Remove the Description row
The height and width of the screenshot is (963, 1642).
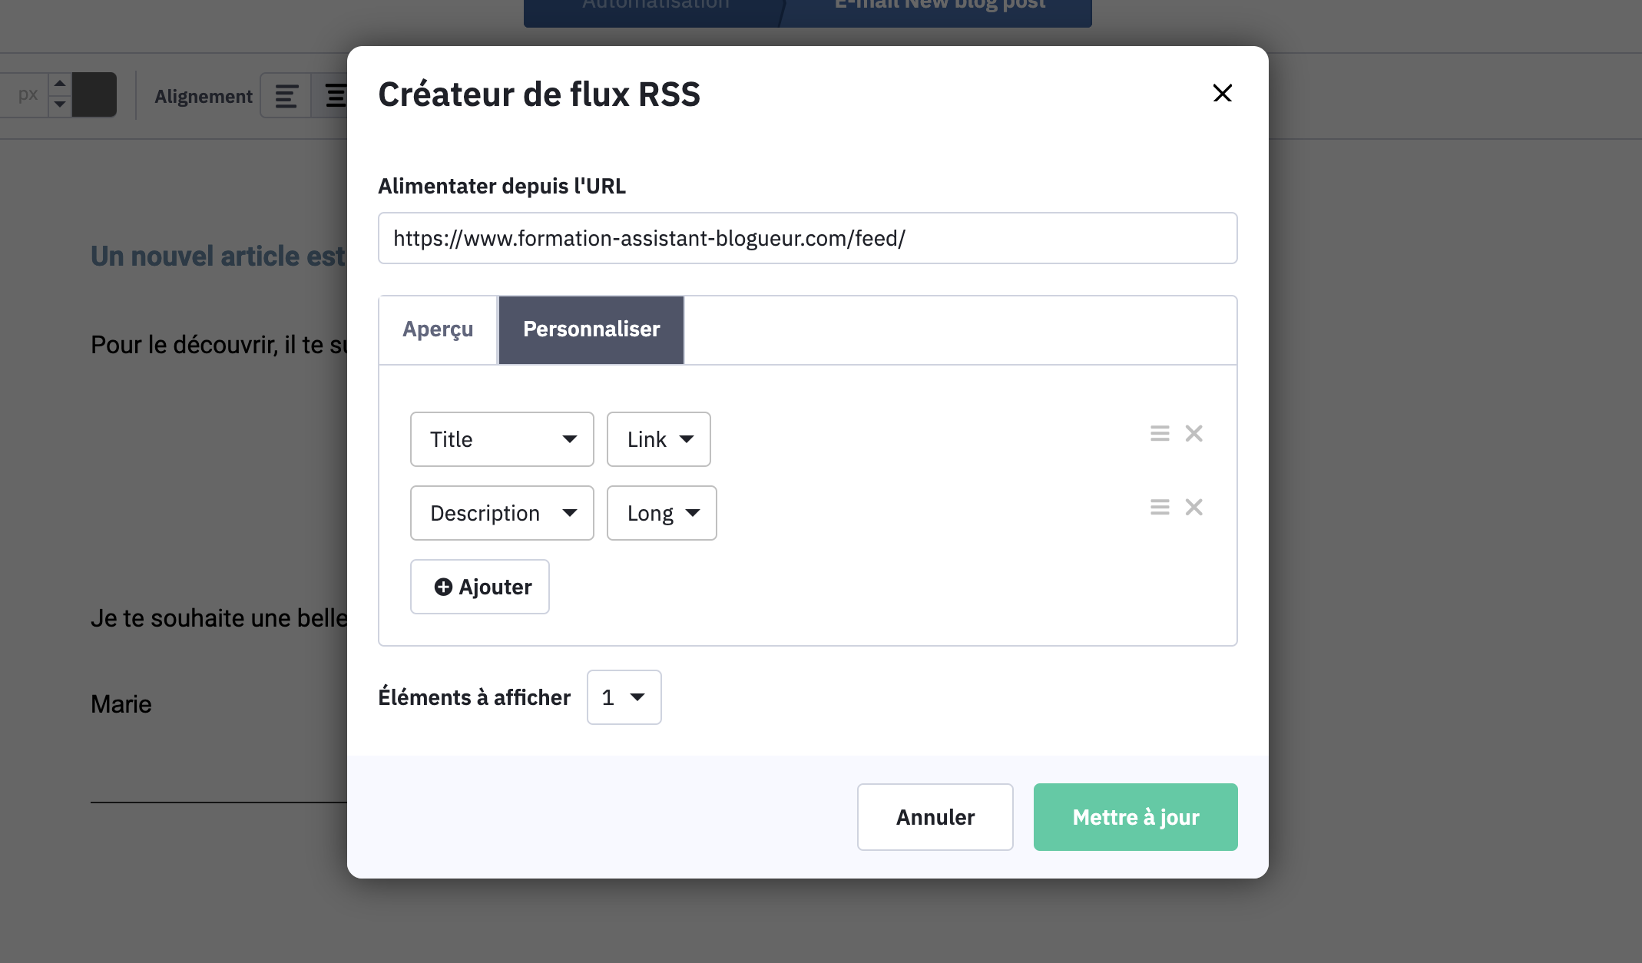(x=1193, y=507)
